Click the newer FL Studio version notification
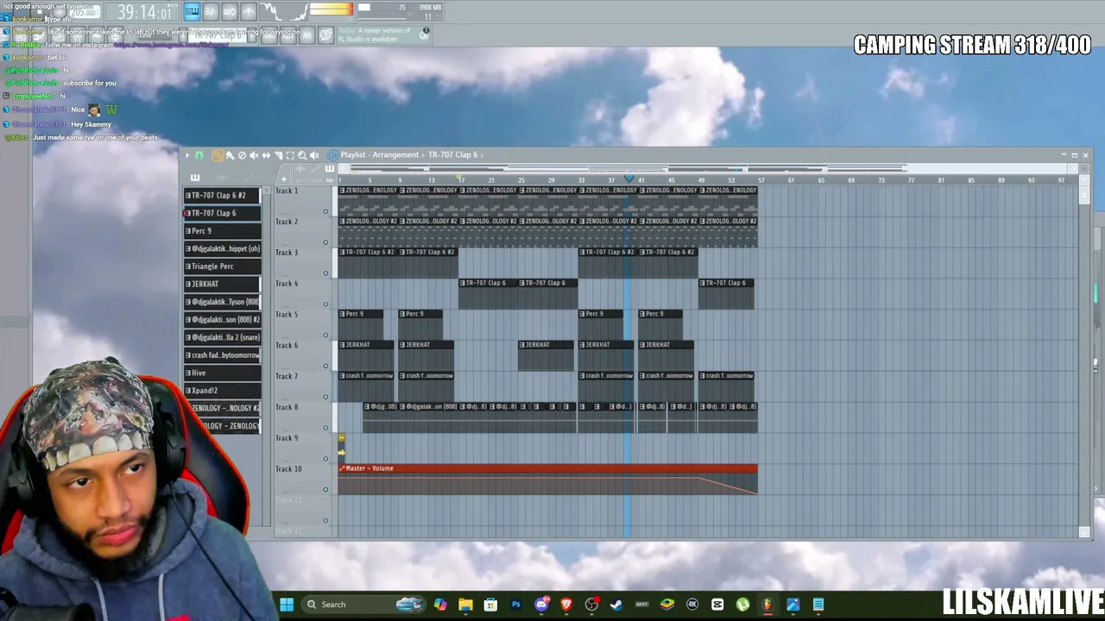 (384, 34)
